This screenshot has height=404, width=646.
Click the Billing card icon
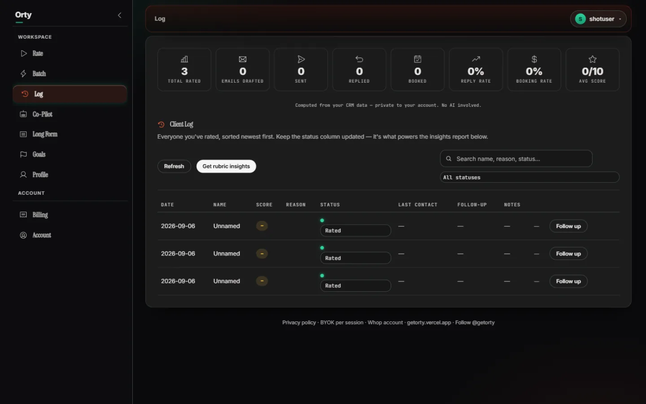tap(23, 215)
